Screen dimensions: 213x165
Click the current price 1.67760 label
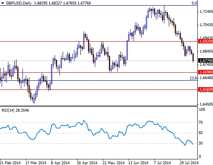pos(206,61)
